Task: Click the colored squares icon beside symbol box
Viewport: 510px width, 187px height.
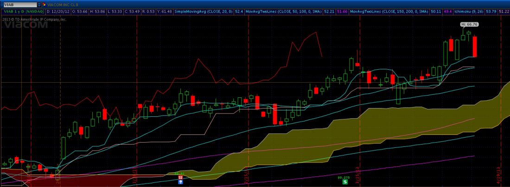Action: coord(44,4)
